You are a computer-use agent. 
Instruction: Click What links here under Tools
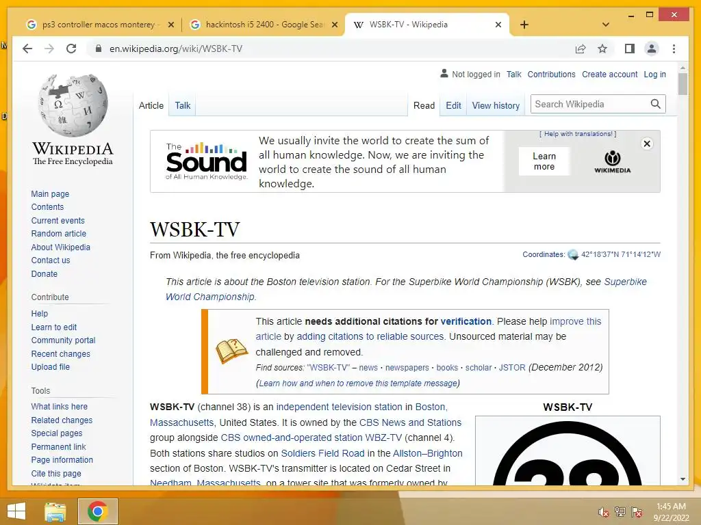59,406
